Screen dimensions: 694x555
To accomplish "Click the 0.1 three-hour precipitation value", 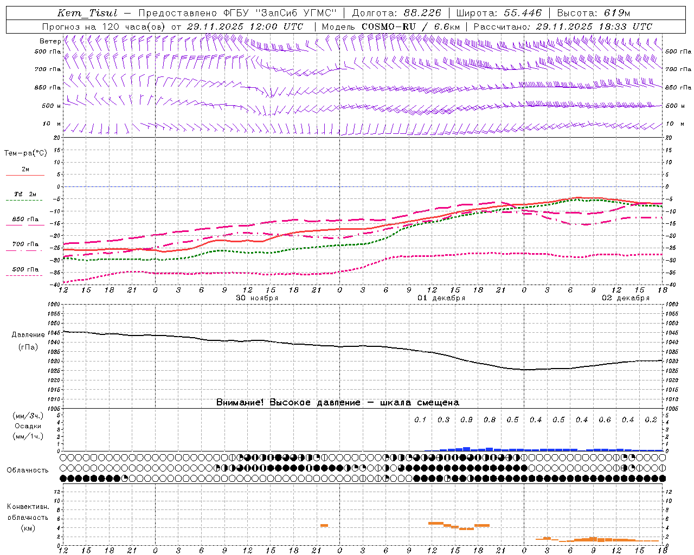I will (420, 420).
